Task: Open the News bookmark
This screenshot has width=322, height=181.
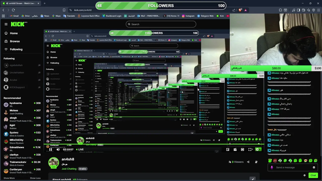Action: pyautogui.click(x=45, y=16)
